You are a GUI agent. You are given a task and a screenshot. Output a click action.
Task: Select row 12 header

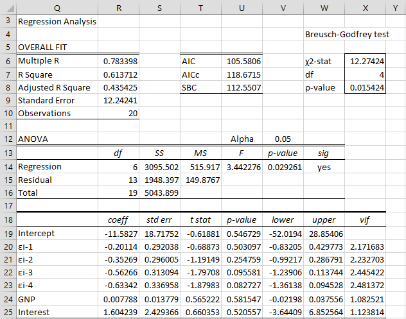pyautogui.click(x=8, y=139)
